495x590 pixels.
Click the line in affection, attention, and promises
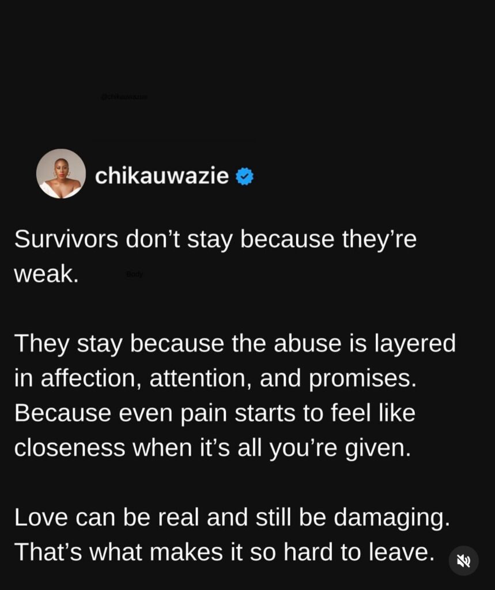pos(216,378)
